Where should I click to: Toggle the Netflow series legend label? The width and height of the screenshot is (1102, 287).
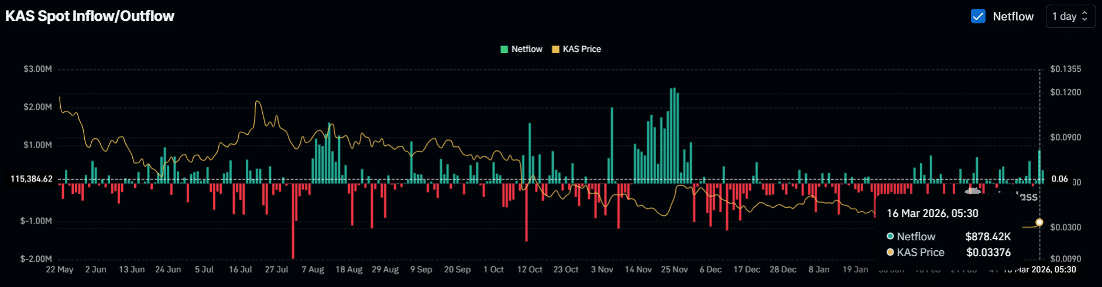pos(527,50)
